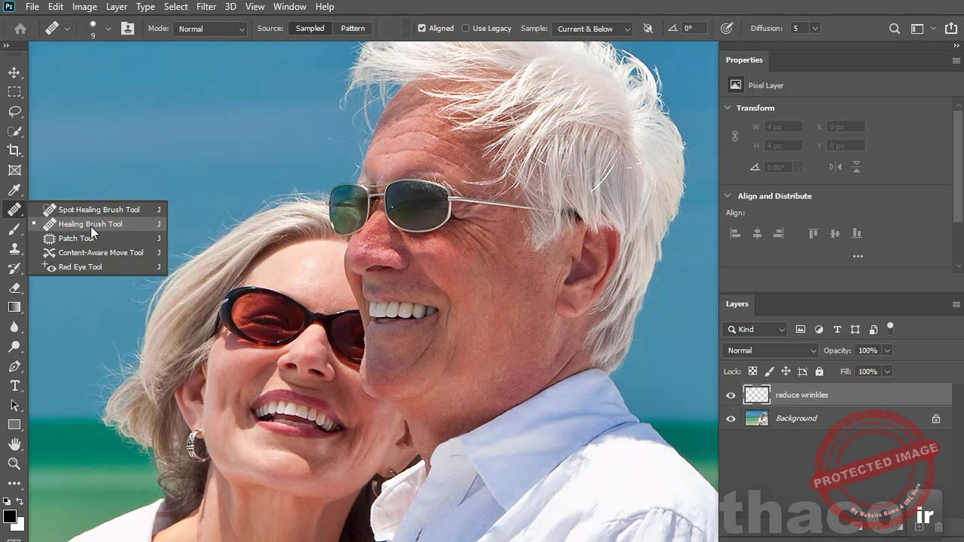Open the Mode dropdown set to Normal

210,29
